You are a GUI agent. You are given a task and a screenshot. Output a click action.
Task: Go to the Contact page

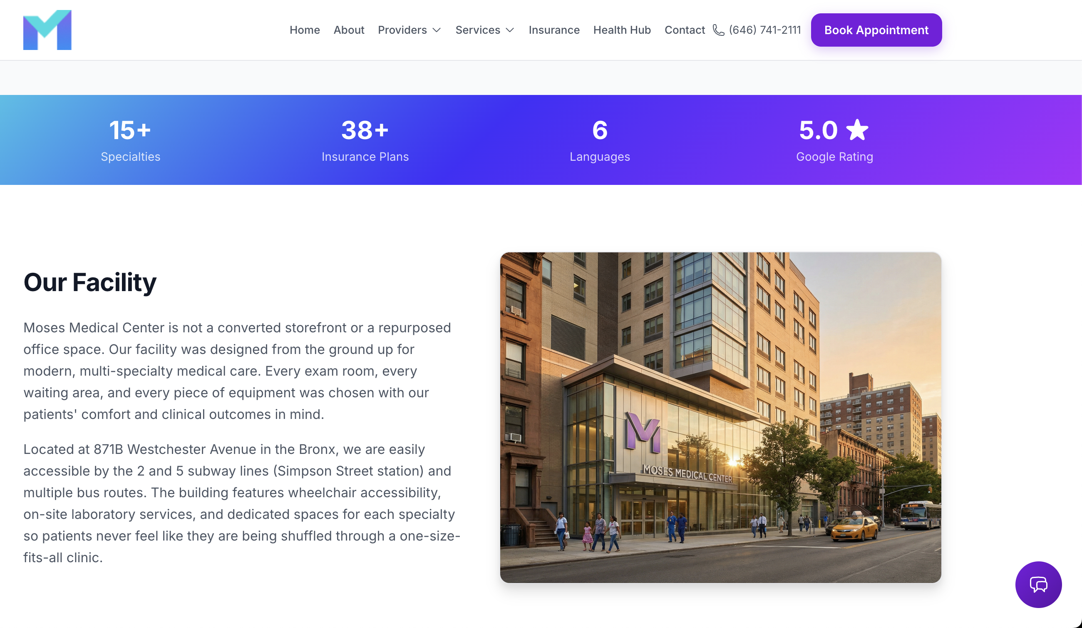(685, 30)
